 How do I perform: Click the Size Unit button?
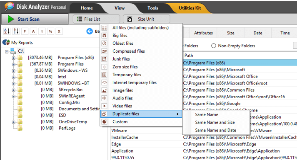[146, 19]
